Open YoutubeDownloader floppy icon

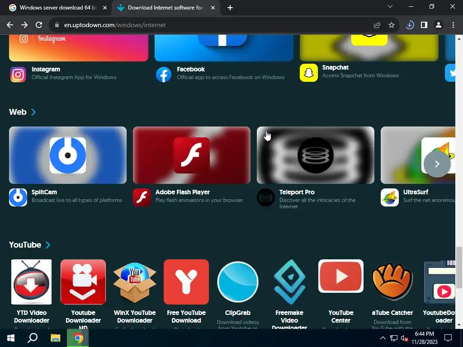tap(439, 282)
